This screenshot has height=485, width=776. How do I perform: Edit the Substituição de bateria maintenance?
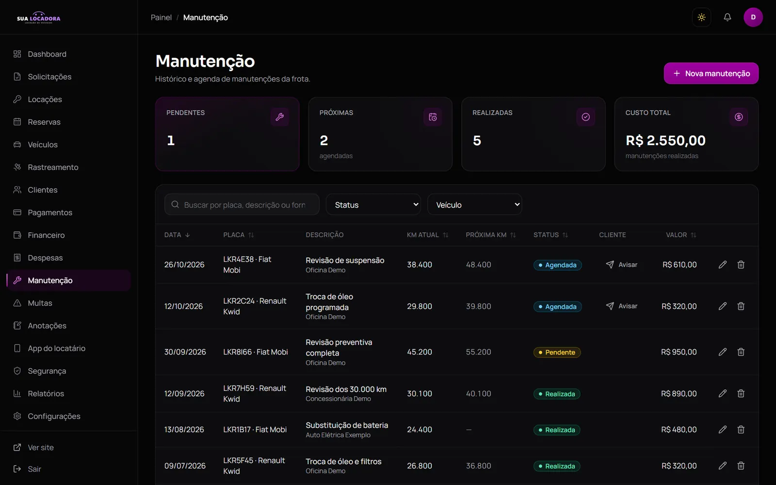point(722,430)
